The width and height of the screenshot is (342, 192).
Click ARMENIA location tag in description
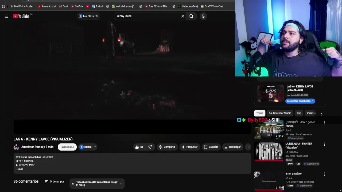[x=48, y=157]
